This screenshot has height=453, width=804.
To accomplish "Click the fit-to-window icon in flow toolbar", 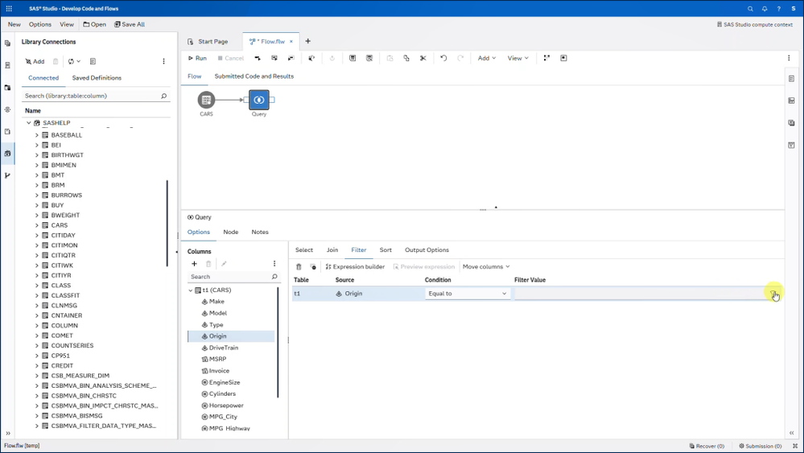I will [563, 58].
